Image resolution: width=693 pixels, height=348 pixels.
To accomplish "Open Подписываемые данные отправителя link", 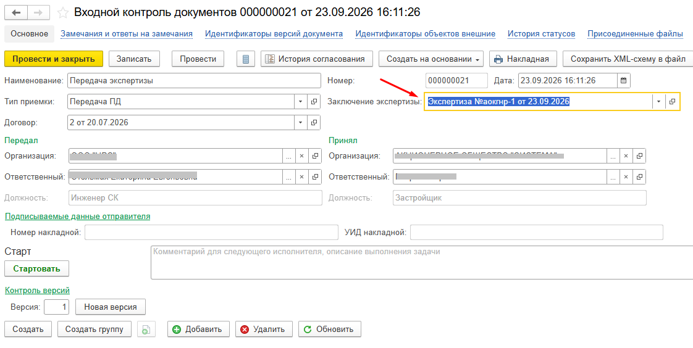I will [77, 217].
